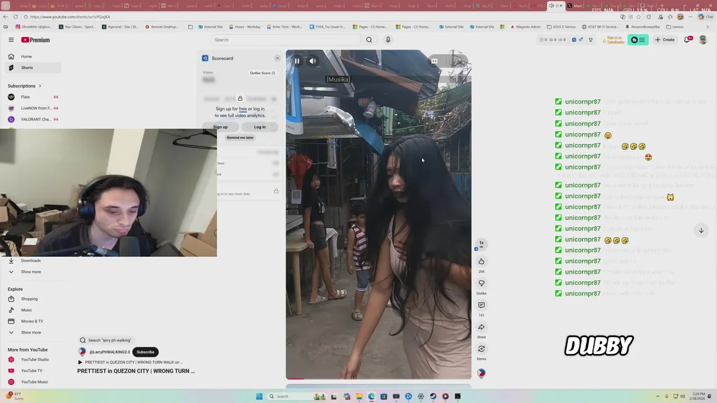Image resolution: width=717 pixels, height=403 pixels.
Task: Open YouTube Studio link
Action: pos(32,359)
